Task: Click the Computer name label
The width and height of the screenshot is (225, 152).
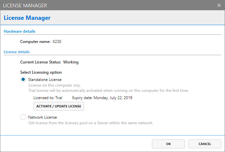Action: [x=35, y=42]
